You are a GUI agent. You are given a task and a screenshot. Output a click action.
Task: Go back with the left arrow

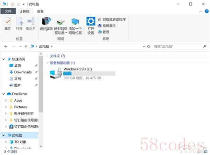click(x=6, y=46)
